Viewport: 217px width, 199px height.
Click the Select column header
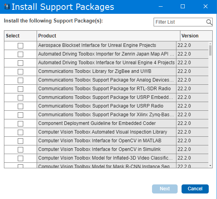(x=20, y=36)
